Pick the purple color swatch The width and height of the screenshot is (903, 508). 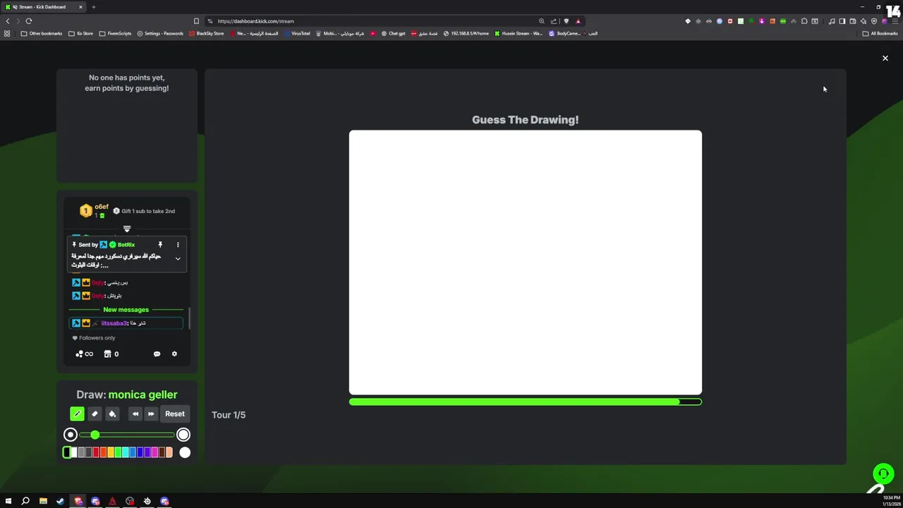147,452
